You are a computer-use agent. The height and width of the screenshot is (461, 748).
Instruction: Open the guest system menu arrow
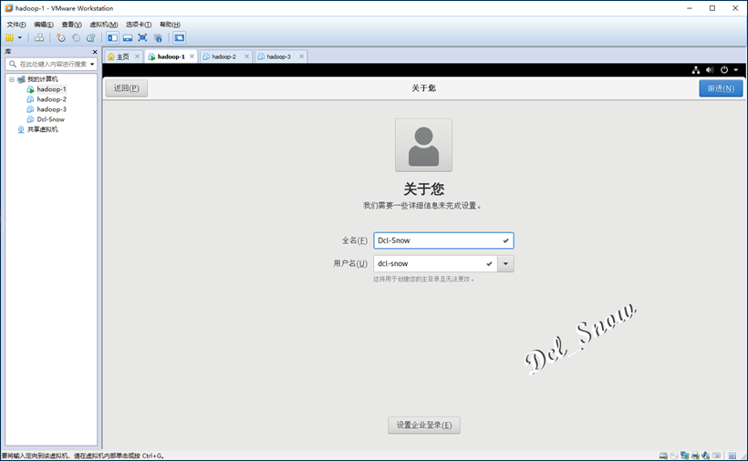736,70
